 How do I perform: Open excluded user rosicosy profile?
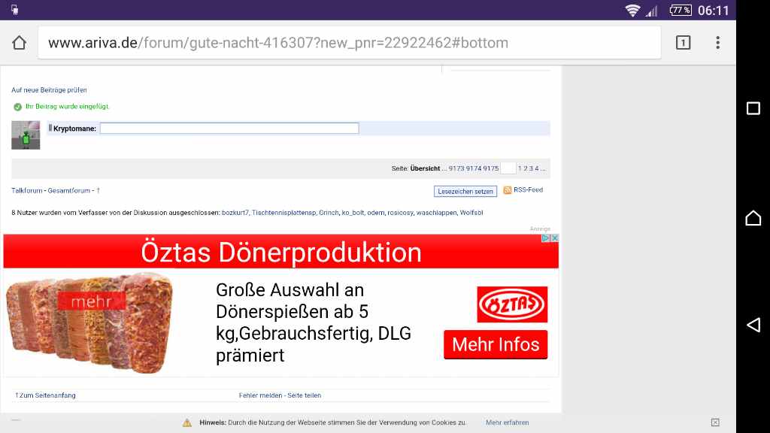[x=400, y=213]
